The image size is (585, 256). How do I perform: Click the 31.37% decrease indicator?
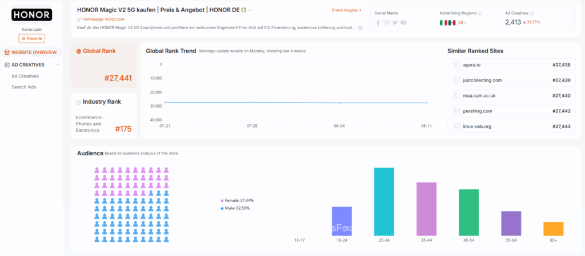click(x=532, y=22)
